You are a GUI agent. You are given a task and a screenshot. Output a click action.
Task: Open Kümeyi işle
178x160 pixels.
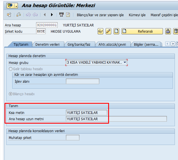click(137, 15)
